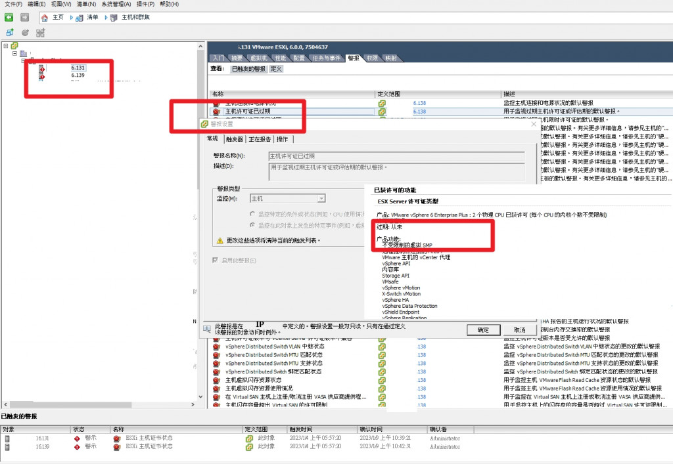673x464 pixels.
Task: Click 确定 in the 警报设置 dialog
Action: (x=483, y=330)
